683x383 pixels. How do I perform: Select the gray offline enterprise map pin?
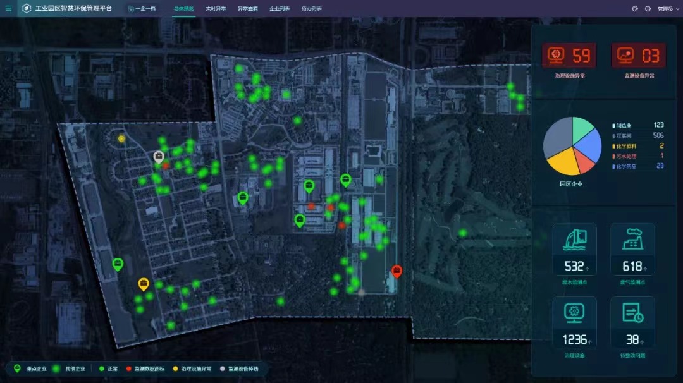click(159, 157)
